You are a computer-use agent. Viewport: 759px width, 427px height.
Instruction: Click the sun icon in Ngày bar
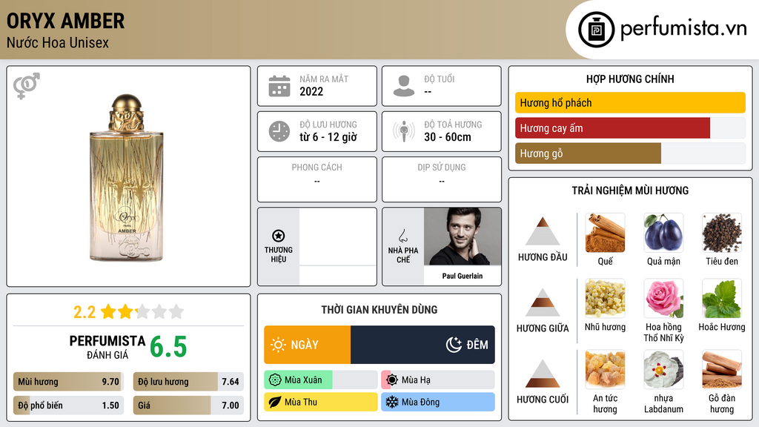[279, 345]
